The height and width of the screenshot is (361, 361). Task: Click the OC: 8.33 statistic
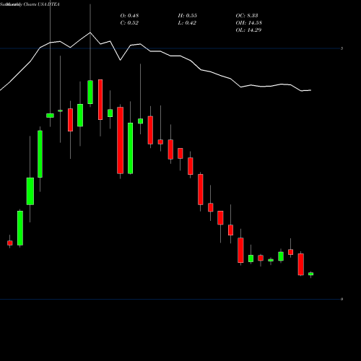click(247, 16)
